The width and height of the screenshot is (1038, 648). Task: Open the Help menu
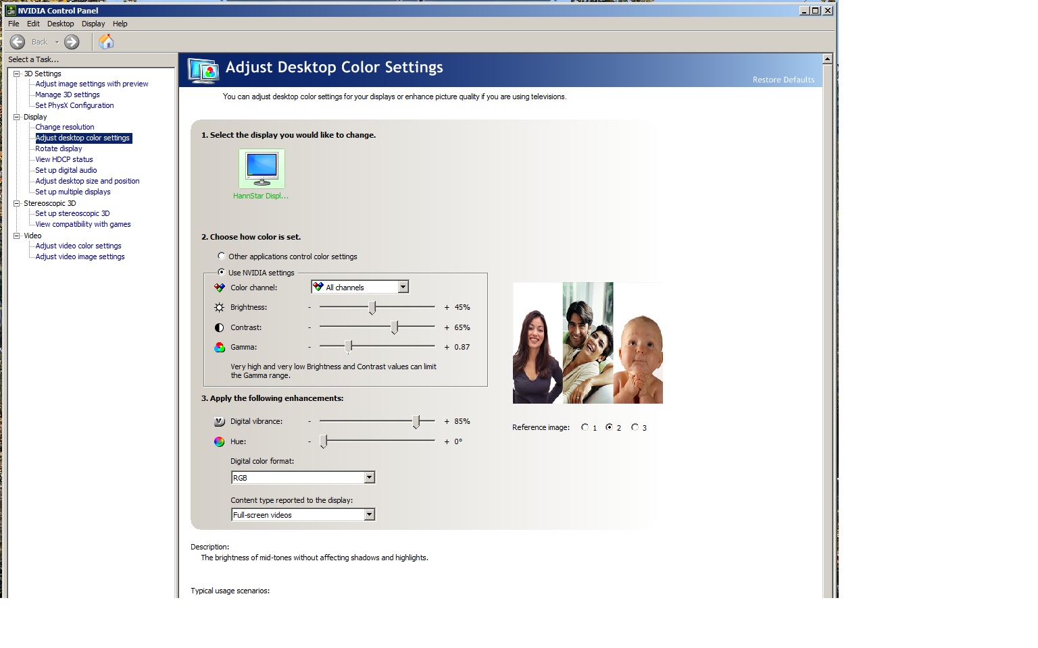[120, 24]
